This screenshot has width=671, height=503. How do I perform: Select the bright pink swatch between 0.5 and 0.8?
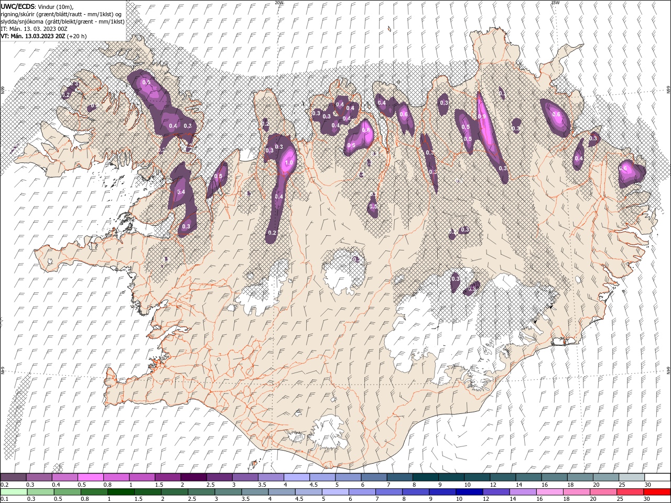pos(90,477)
